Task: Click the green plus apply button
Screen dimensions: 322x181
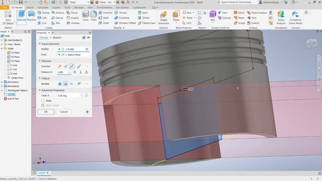Action: pyautogui.click(x=87, y=112)
